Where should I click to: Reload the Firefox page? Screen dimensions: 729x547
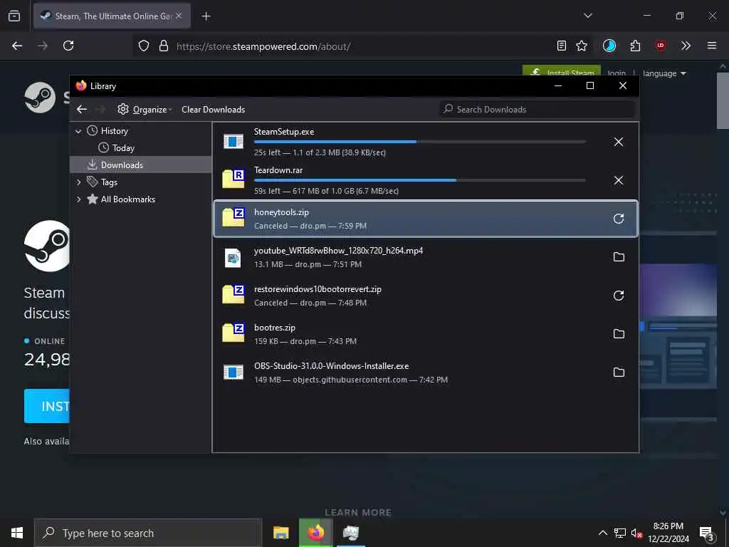[68, 46]
